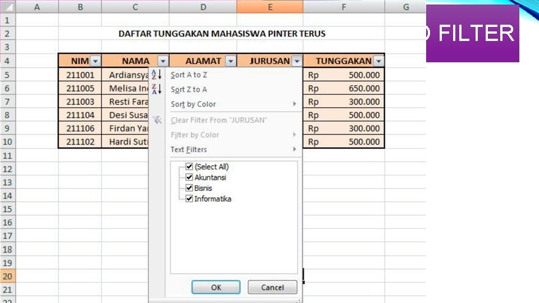This screenshot has height=303, width=539.
Task: Expand the Filter by Color submenu arrow
Action: coord(295,134)
